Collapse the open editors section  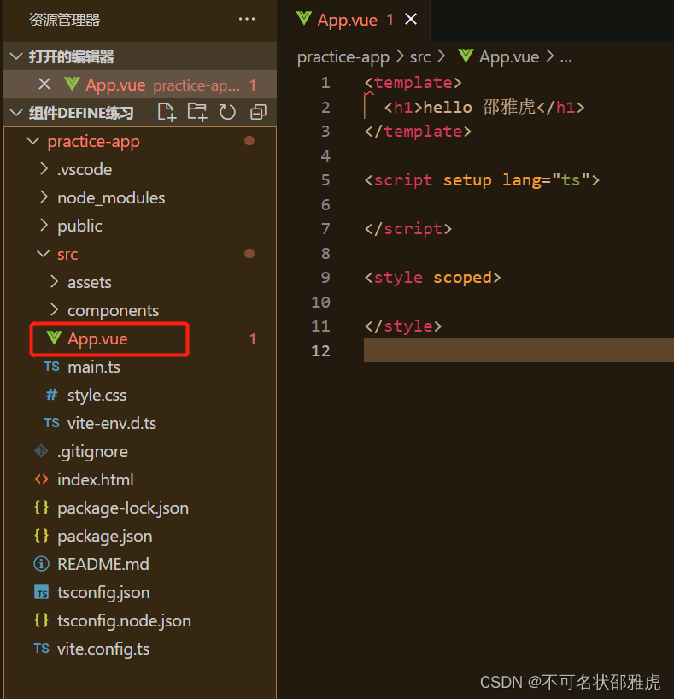pyautogui.click(x=16, y=56)
